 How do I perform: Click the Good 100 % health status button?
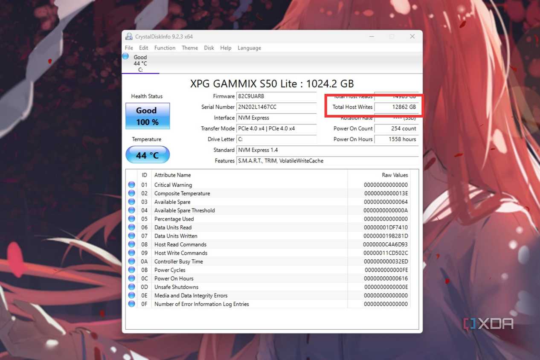148,116
